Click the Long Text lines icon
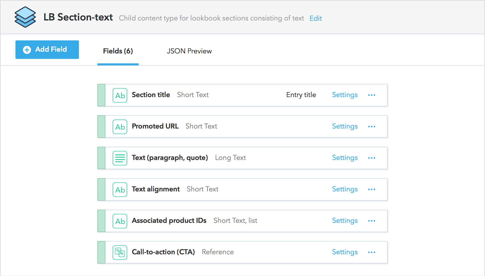The height and width of the screenshot is (276, 485). tap(120, 158)
